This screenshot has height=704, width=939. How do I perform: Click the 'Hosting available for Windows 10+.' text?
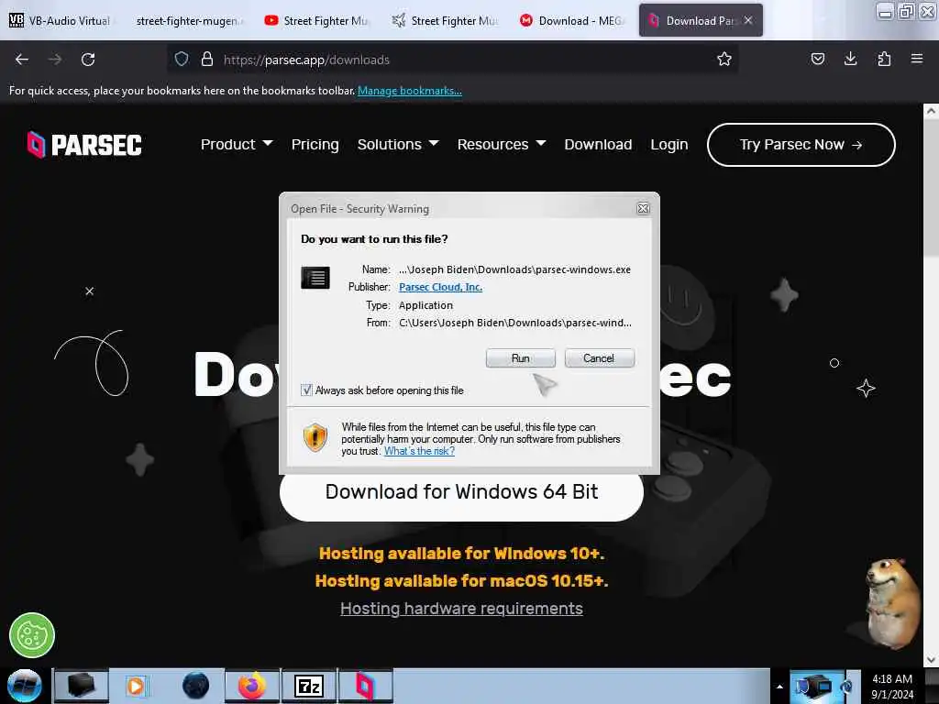[461, 553]
